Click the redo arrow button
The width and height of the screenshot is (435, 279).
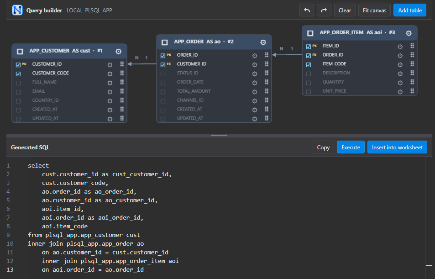[324, 10]
